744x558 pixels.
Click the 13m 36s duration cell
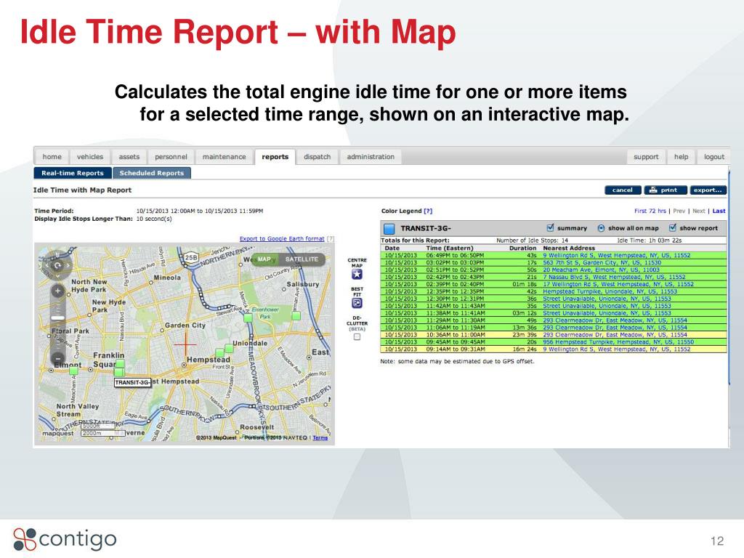tap(525, 328)
